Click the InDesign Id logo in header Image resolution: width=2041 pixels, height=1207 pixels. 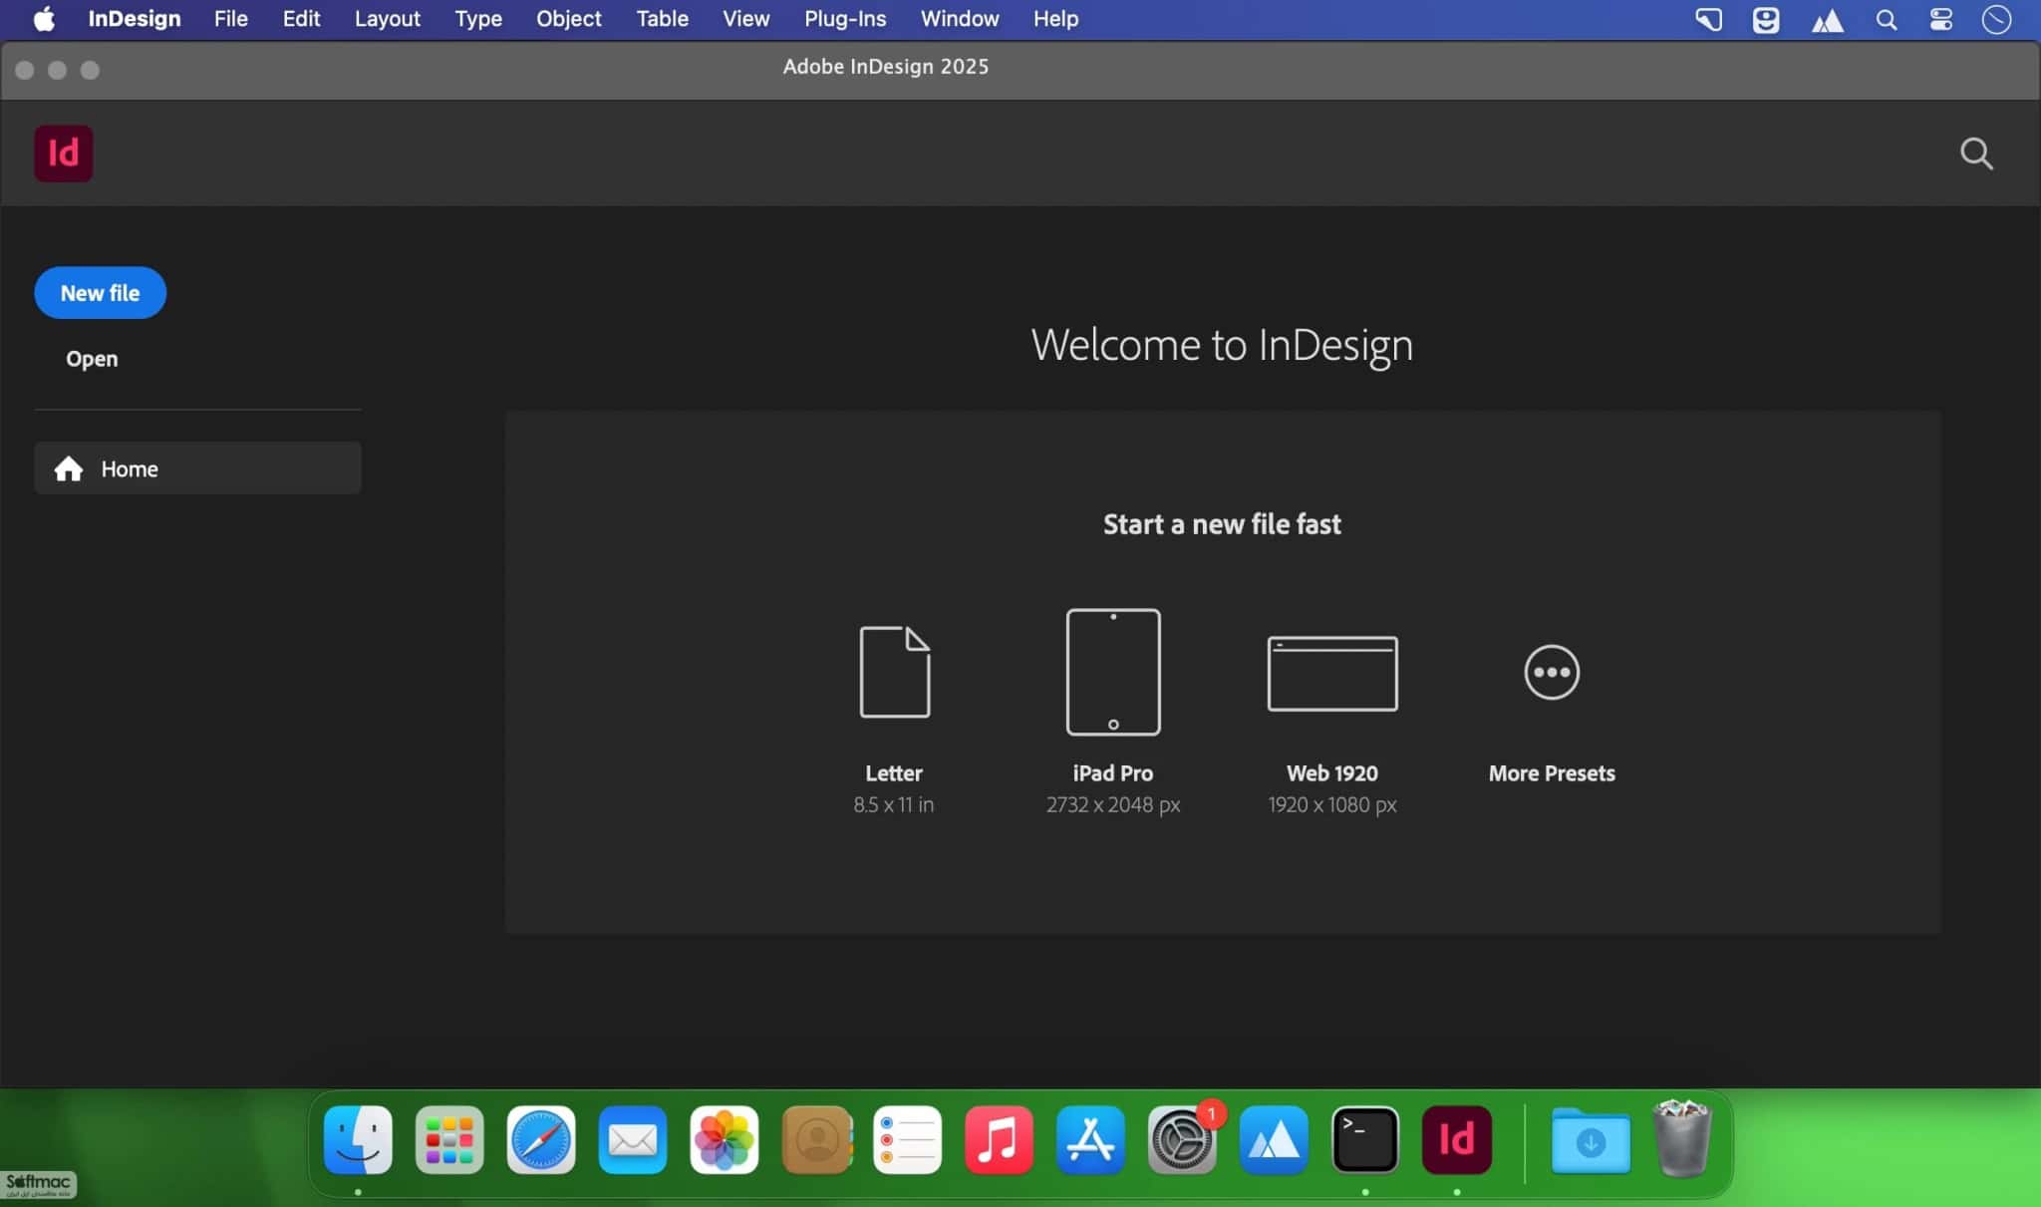pyautogui.click(x=64, y=153)
